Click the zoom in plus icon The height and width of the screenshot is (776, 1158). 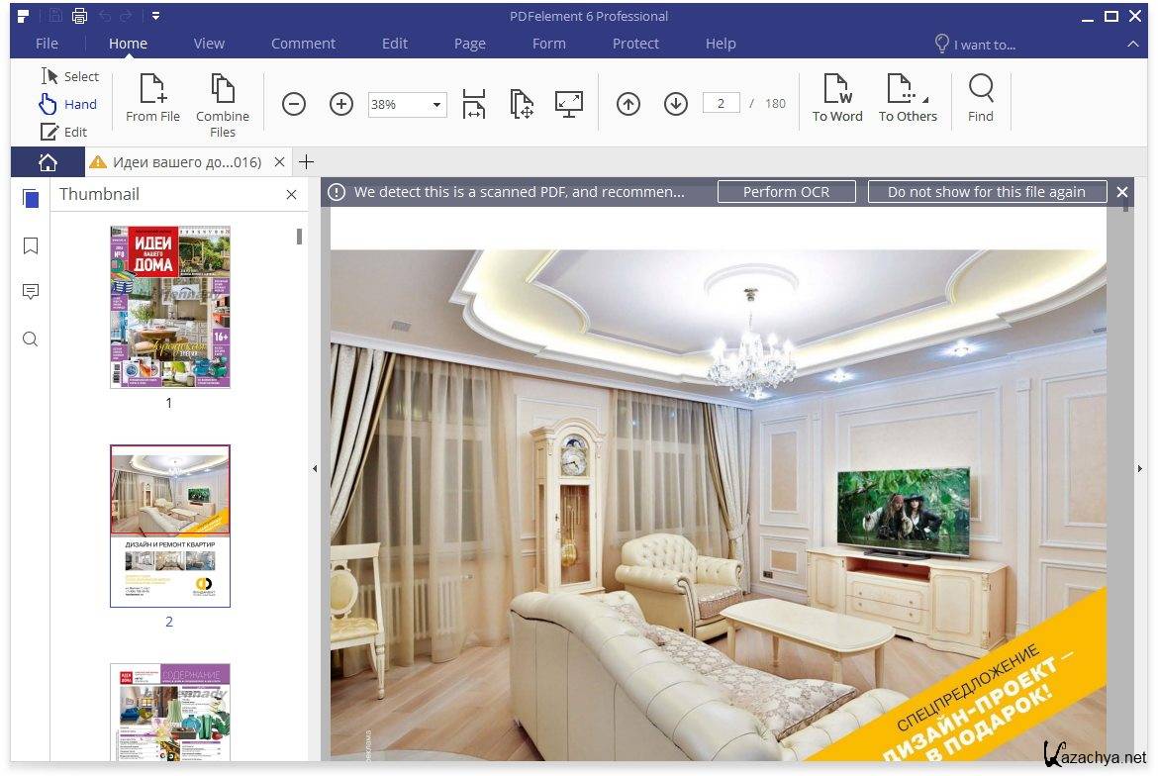(x=341, y=104)
